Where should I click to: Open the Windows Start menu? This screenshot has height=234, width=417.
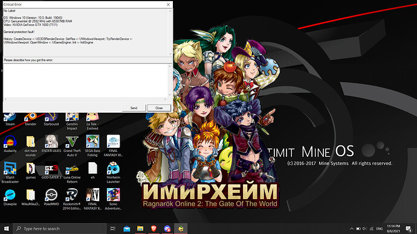click(7, 229)
